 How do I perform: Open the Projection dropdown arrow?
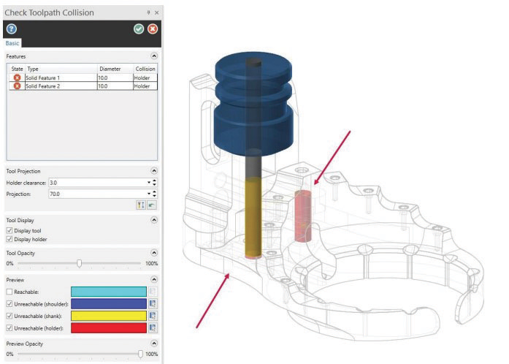coord(149,194)
